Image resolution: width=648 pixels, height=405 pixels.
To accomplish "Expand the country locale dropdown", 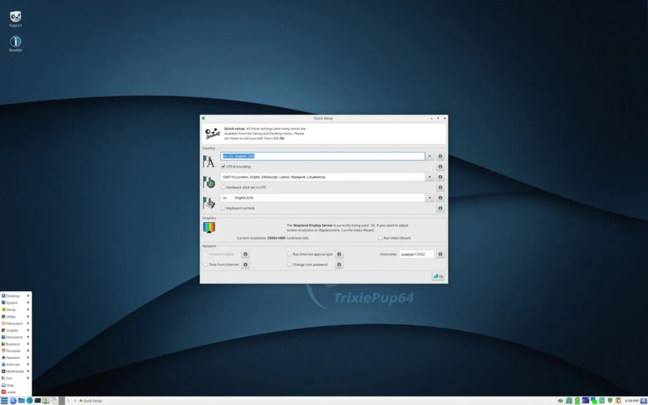I will [430, 156].
